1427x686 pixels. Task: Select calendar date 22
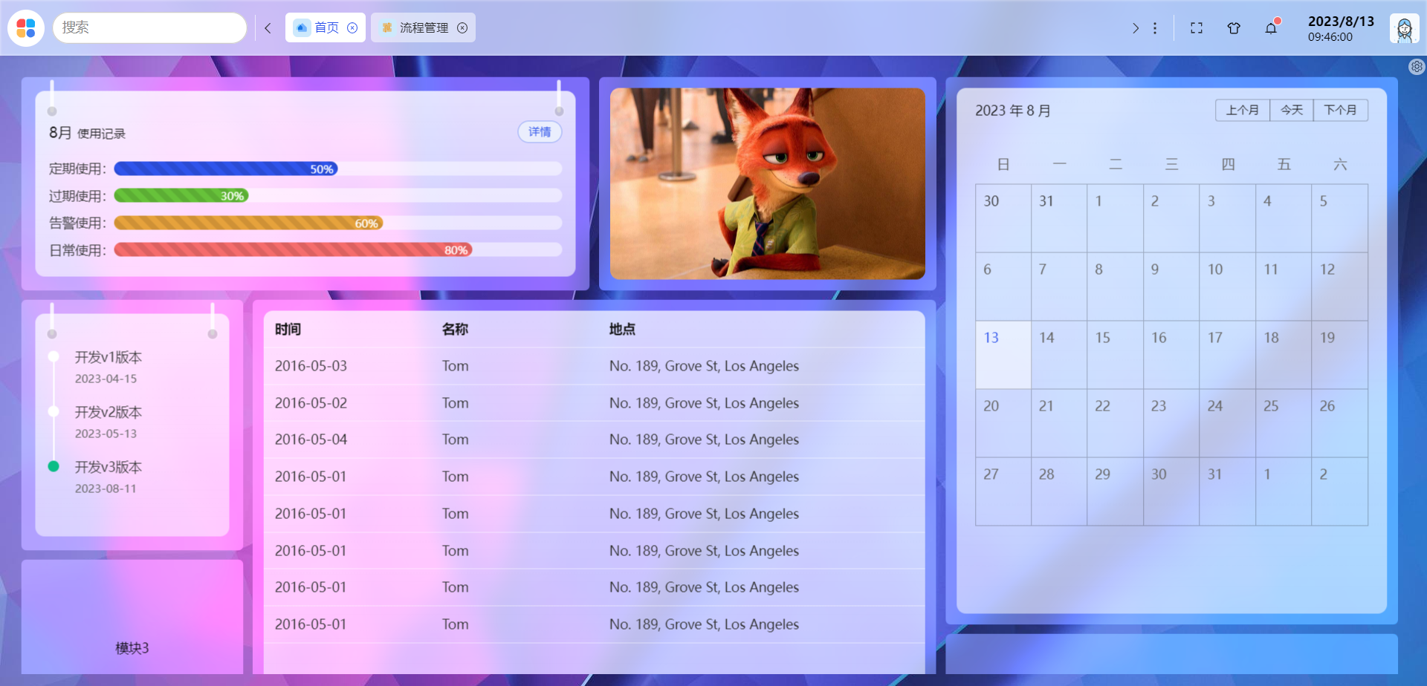click(x=1116, y=423)
